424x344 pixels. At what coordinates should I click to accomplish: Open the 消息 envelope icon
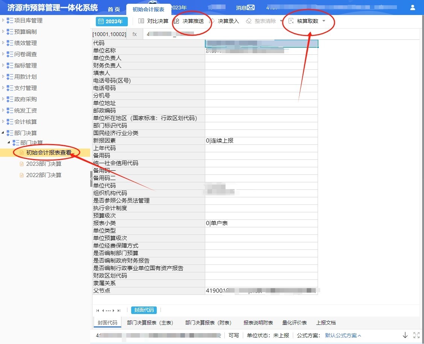tap(251, 8)
